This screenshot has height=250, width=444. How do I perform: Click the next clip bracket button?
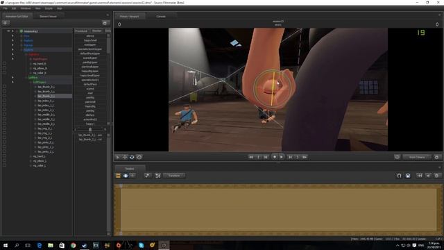(x=298, y=157)
